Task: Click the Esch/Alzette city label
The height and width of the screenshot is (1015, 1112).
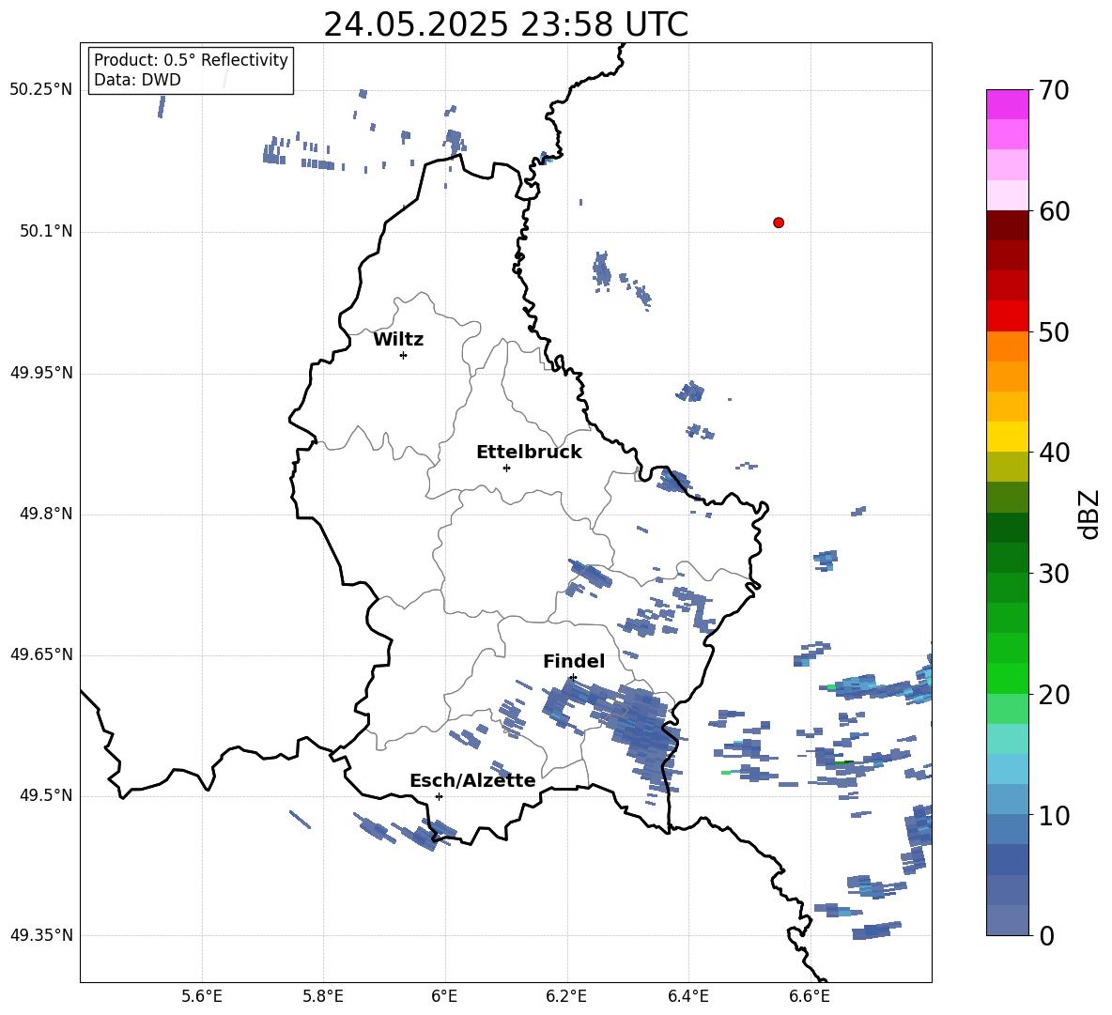Action: tap(472, 780)
